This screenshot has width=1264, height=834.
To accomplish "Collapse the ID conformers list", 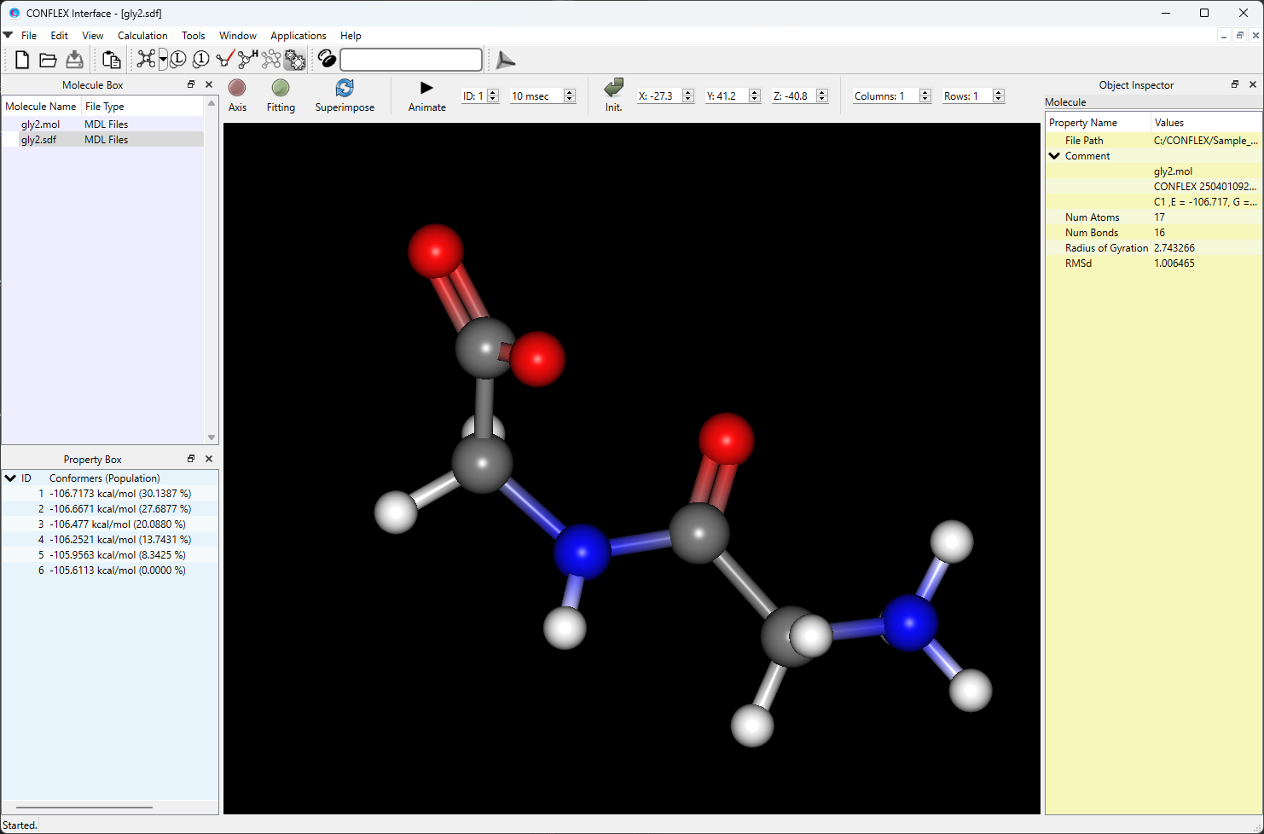I will coord(10,478).
